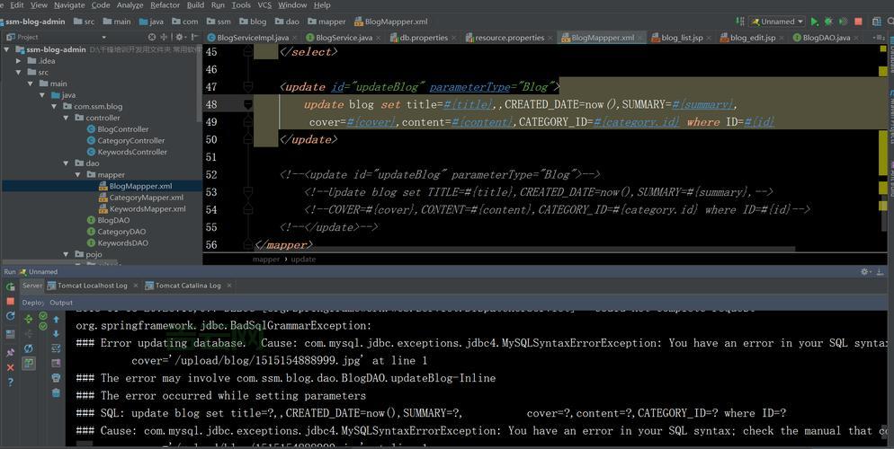Open the Tomcat Localhost Log tab
The image size is (894, 449).
pyautogui.click(x=93, y=286)
